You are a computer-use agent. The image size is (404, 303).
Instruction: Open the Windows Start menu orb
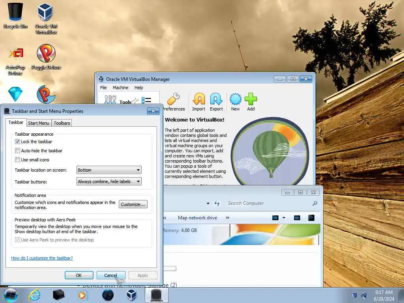tap(11, 295)
